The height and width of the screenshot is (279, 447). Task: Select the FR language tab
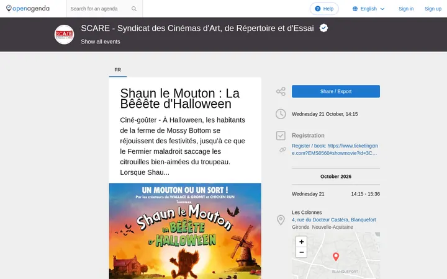point(118,70)
